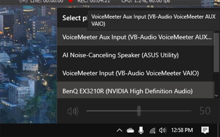The image size is (220, 137).
Task: Click the device list scroll-down arrow
Action: [x=216, y=95]
